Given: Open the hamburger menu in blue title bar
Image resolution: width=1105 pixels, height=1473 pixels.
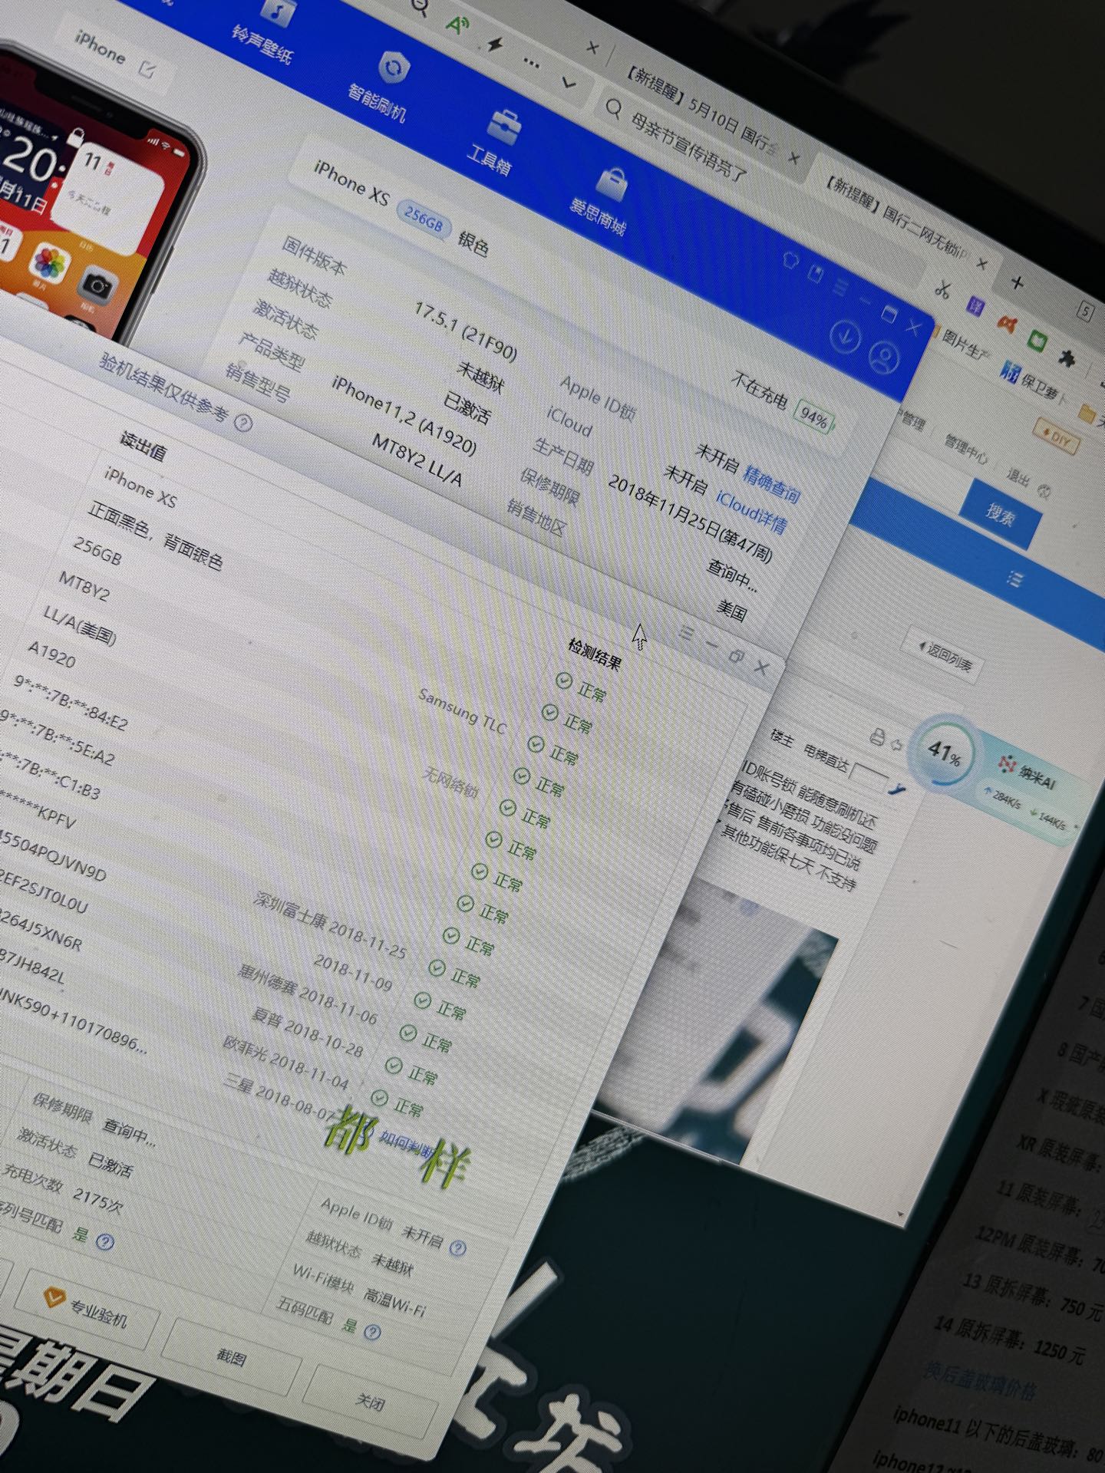Looking at the screenshot, I should (x=840, y=286).
